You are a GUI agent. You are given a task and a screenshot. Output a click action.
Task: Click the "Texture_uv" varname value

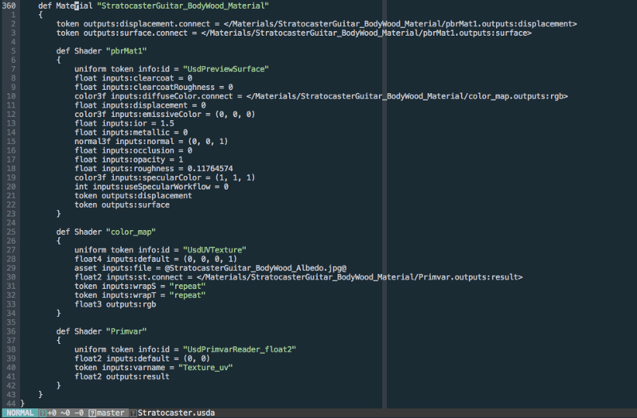(x=206, y=367)
